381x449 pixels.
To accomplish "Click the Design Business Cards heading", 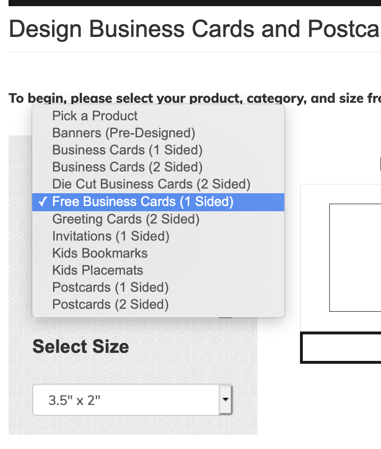I will [x=195, y=29].
